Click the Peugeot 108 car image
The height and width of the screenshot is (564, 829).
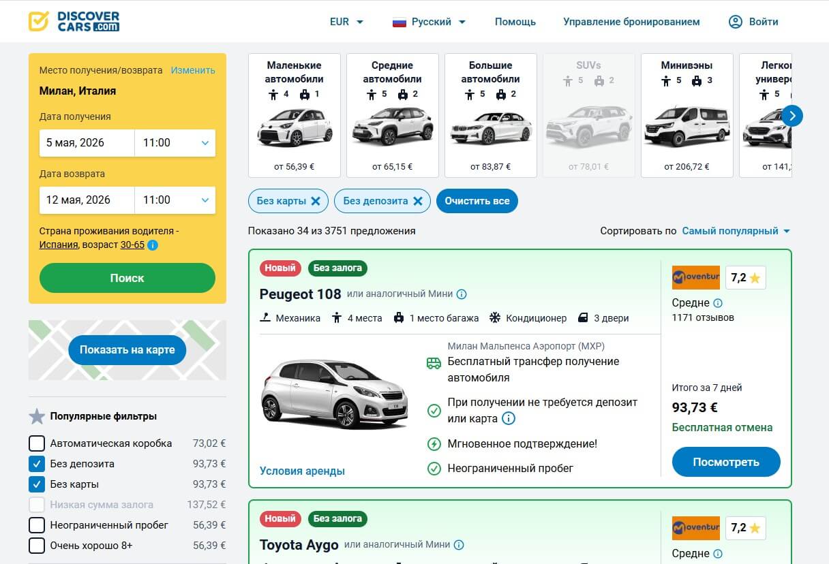pos(335,394)
